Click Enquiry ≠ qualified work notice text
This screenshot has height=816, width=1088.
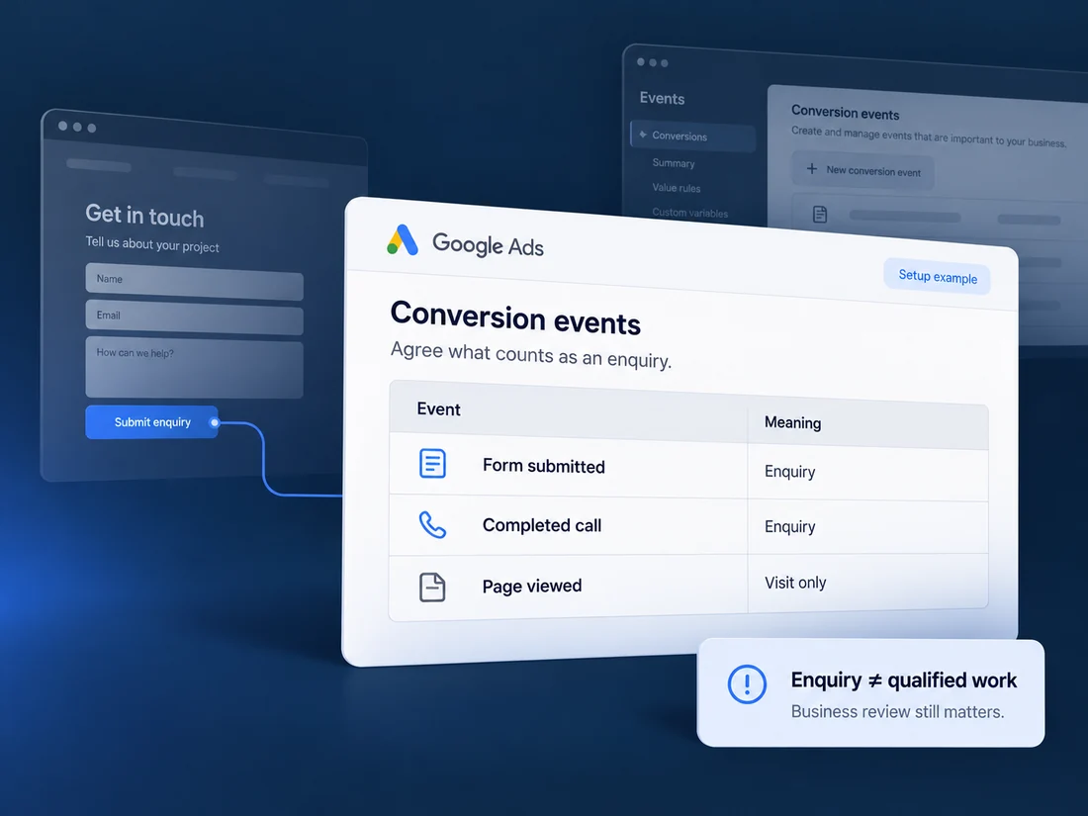point(903,680)
